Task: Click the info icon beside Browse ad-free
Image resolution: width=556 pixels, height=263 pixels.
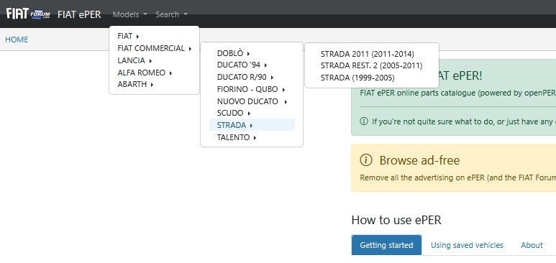Action: [366, 160]
